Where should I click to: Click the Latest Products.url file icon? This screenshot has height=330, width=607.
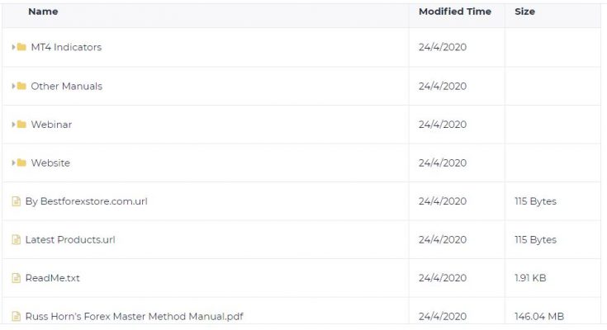tap(16, 239)
